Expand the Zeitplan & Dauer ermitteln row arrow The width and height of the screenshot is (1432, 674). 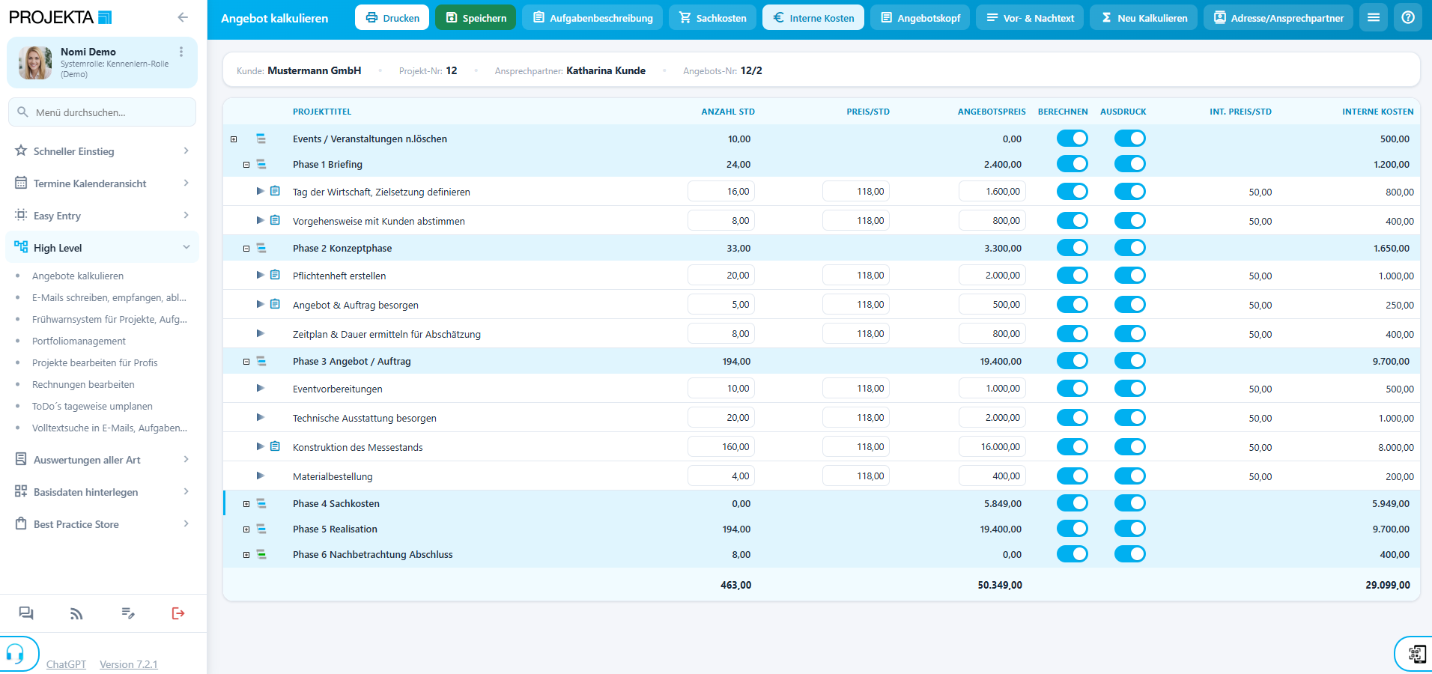click(260, 333)
